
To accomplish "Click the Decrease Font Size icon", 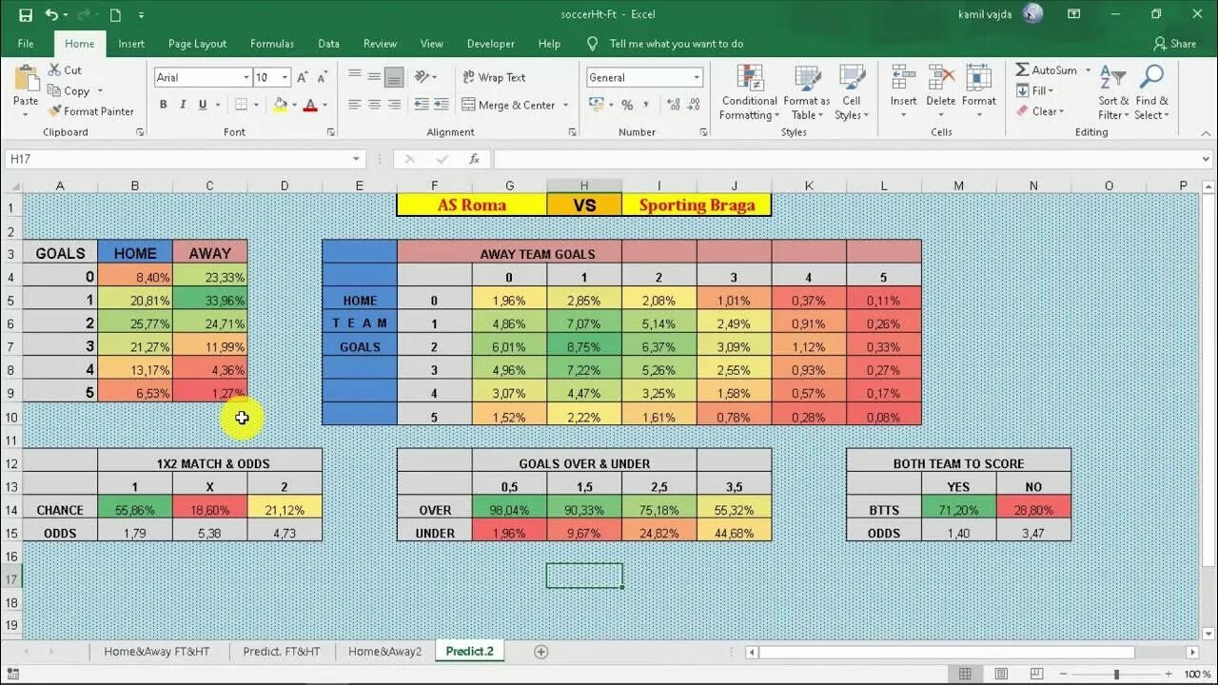I will (x=324, y=78).
